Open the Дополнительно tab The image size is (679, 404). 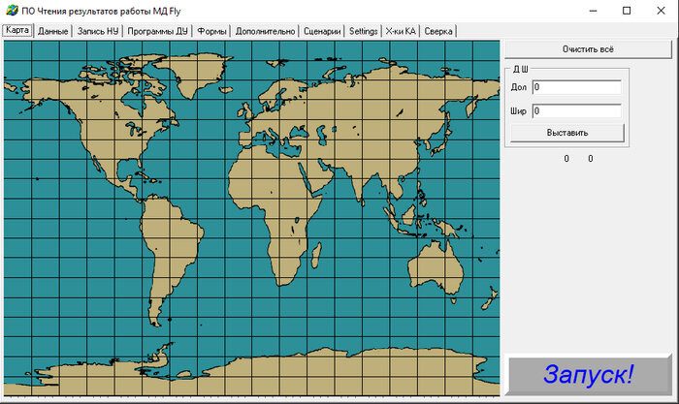pos(265,31)
